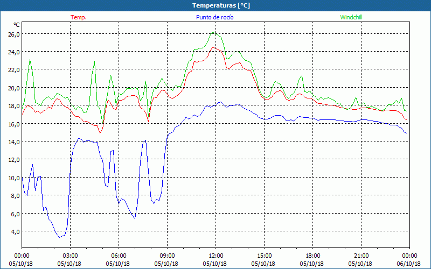Click the 09:00 time axis label
Screen dimensions: 431x269
[168, 256]
